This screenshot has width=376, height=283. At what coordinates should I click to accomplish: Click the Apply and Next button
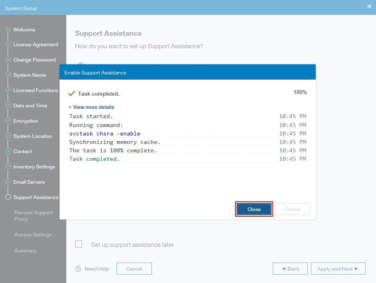tap(338, 269)
